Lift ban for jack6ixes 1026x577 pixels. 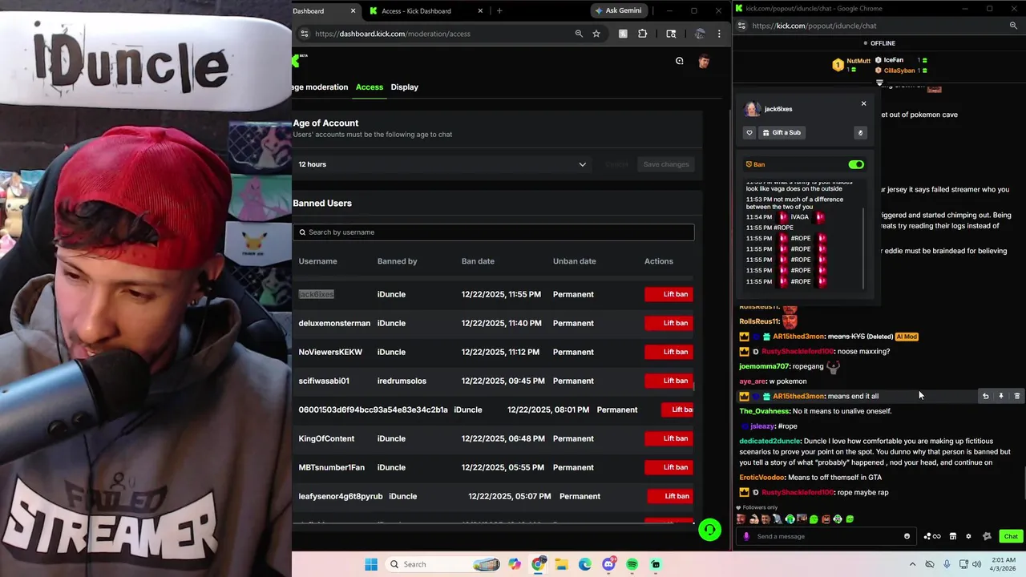(669, 294)
